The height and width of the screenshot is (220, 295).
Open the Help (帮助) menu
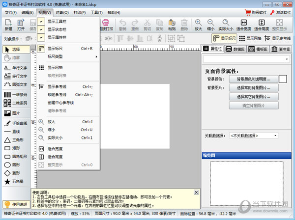(114, 13)
